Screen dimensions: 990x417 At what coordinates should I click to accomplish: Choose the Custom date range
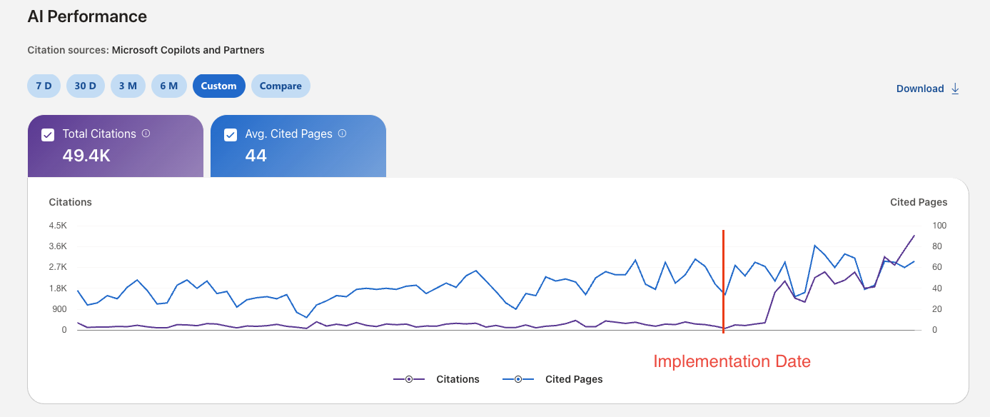[x=218, y=86]
